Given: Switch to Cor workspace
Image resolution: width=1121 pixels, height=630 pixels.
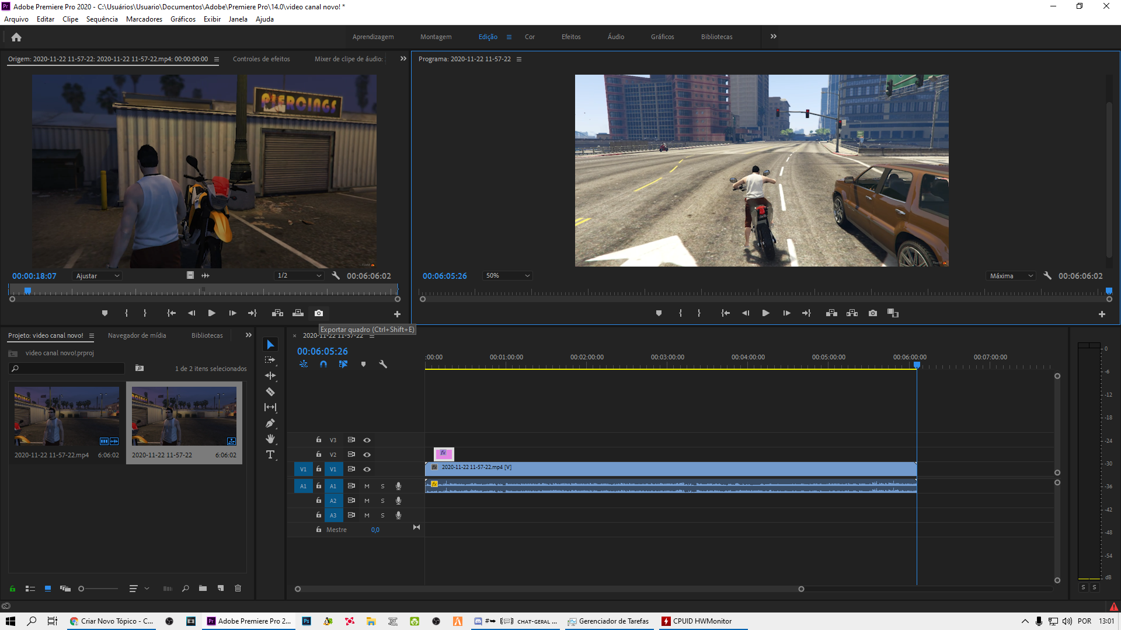Looking at the screenshot, I should coord(530,37).
